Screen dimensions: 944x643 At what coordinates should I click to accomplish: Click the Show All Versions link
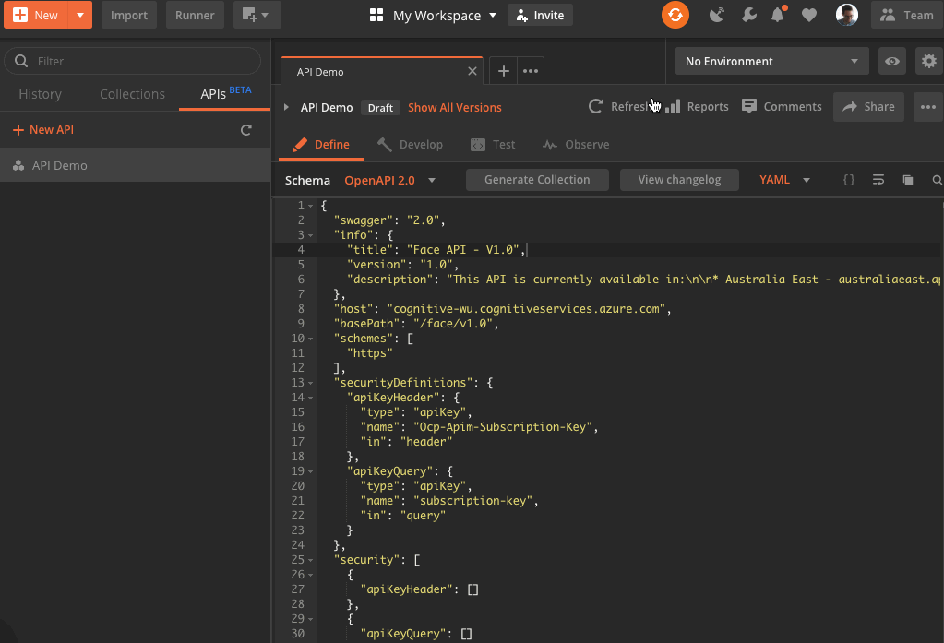pos(455,108)
